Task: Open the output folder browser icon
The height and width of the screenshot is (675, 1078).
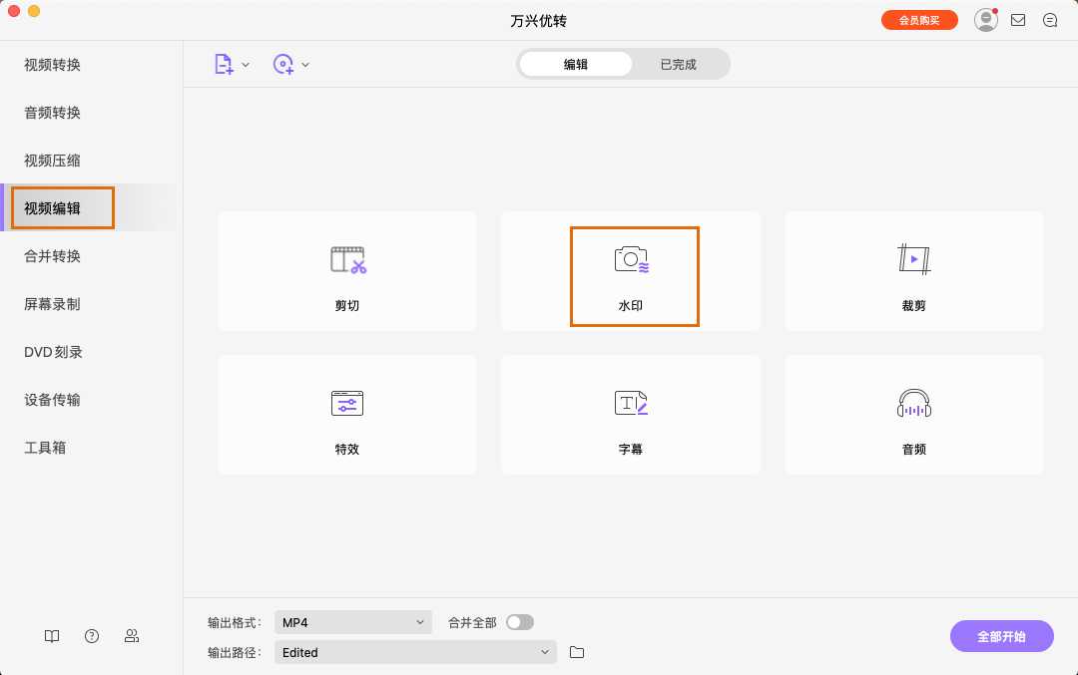Action: coord(577,652)
